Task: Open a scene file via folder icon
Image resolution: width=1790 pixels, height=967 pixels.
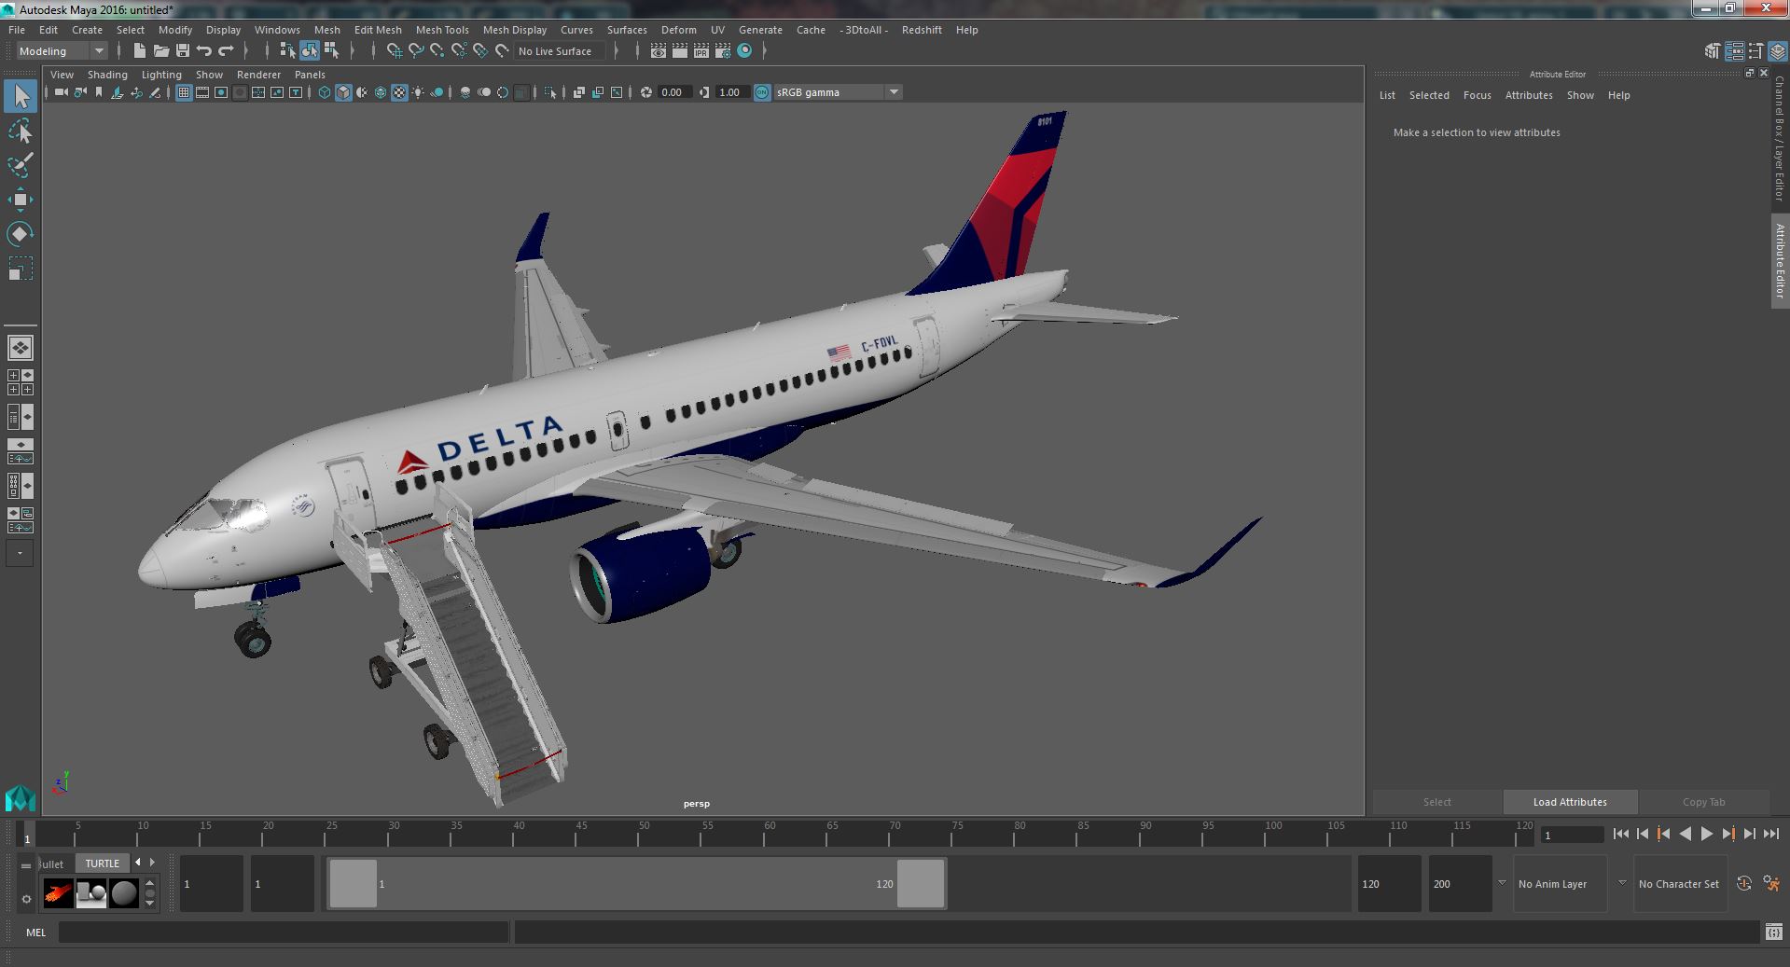Action: pyautogui.click(x=160, y=51)
